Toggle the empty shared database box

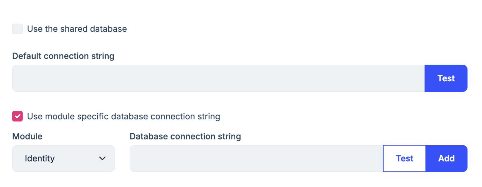[17, 29]
